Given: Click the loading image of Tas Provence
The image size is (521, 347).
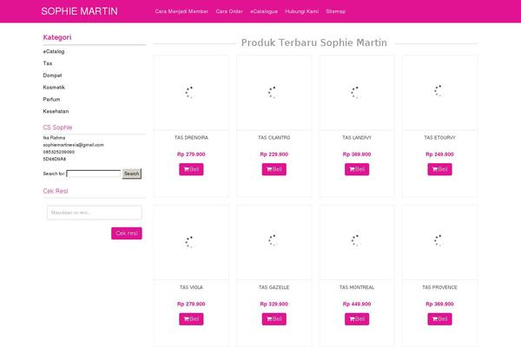Looking at the screenshot, I should click(x=439, y=242).
